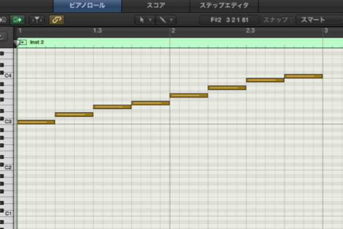Click the F#2 position info display
This screenshot has width=343, height=229.
[x=229, y=20]
